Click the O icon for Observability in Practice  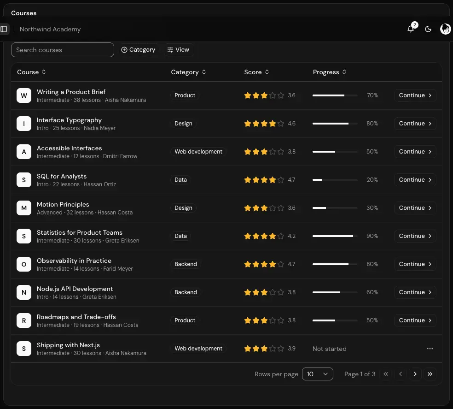coord(24,264)
